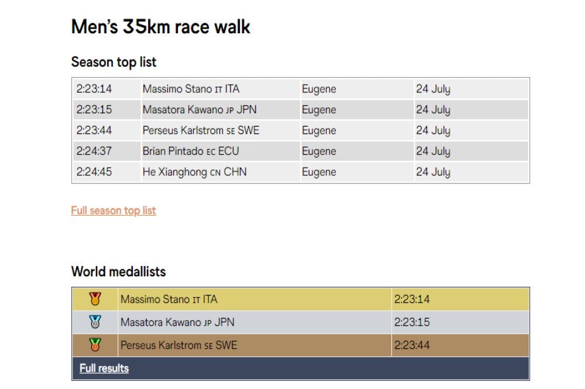585x389 pixels.
Task: Click the gold medallist time 2:23:14
Action: (412, 299)
